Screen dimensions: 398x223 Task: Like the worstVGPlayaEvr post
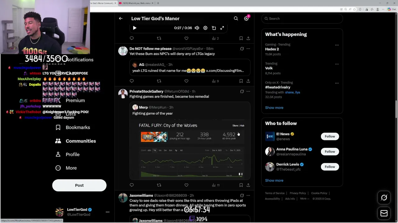(x=186, y=81)
